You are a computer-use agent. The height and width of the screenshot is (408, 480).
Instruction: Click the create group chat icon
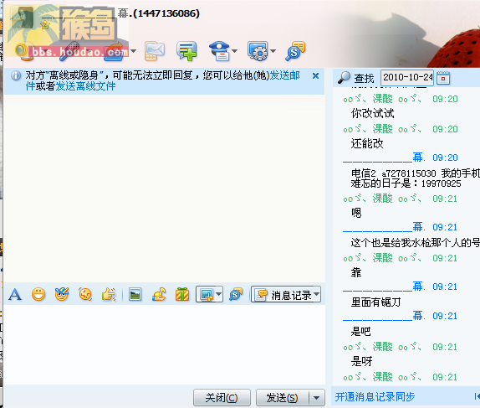coord(186,50)
